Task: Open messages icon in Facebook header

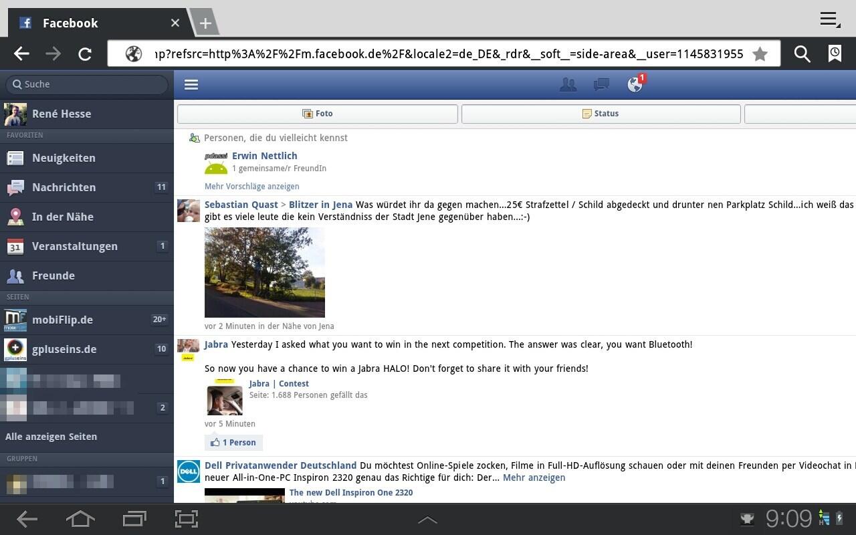Action: coord(601,84)
